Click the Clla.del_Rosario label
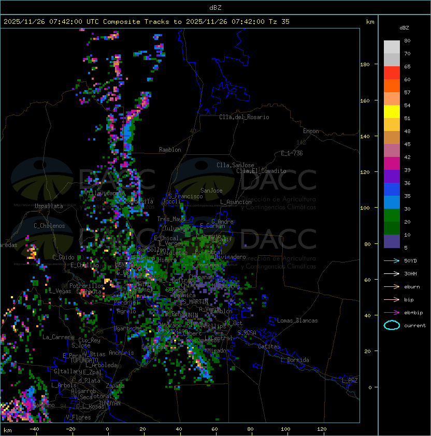Image resolution: width=431 pixels, height=436 pixels. click(x=244, y=117)
